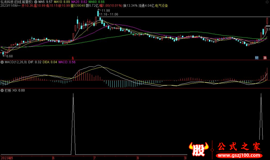The height and width of the screenshot is (160, 270).
Task: Click the 涨 limit-up marker icon
Action: click(x=265, y=58)
